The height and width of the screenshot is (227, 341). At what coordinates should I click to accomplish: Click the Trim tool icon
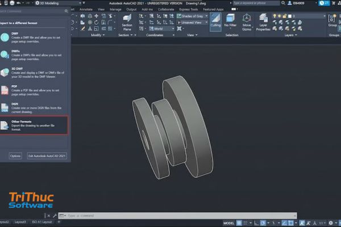point(110,16)
